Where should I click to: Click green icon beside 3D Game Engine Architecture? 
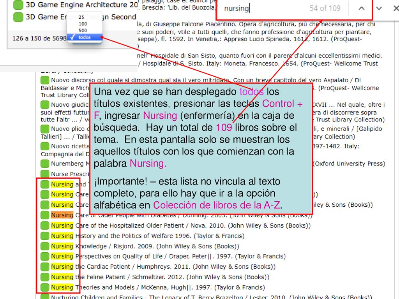coord(18,5)
